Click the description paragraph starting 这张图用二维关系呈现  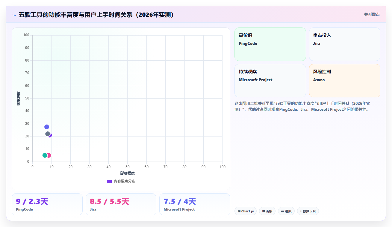click(x=302, y=106)
